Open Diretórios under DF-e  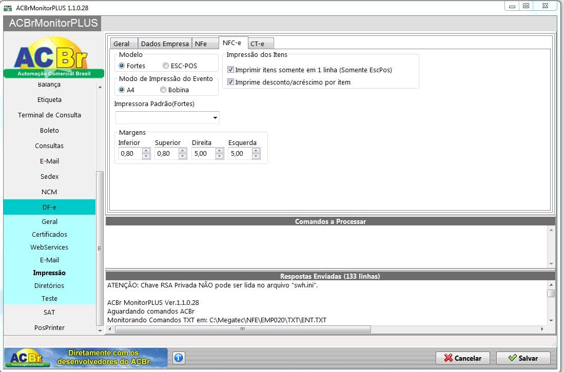[x=49, y=286]
